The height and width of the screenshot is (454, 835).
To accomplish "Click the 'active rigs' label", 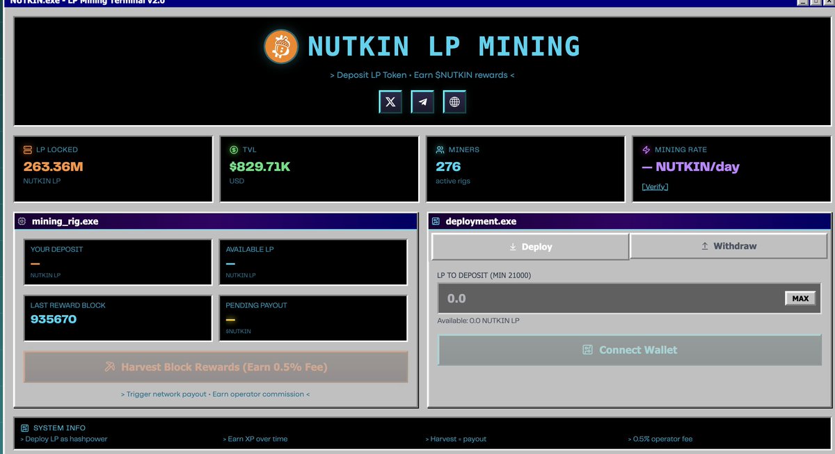I will 453,181.
